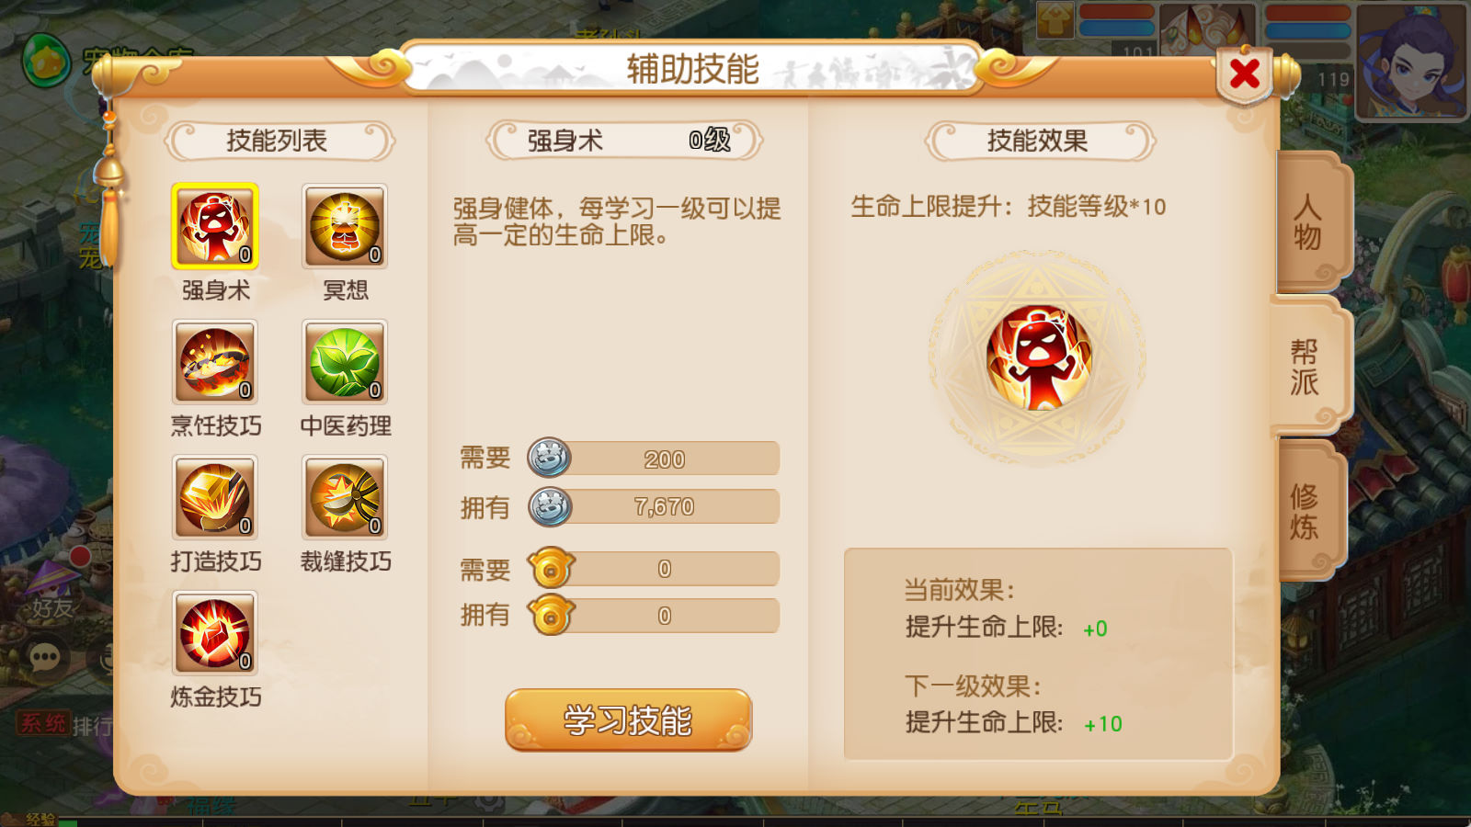Select the 冥想 meditation skill icon

pos(345,226)
